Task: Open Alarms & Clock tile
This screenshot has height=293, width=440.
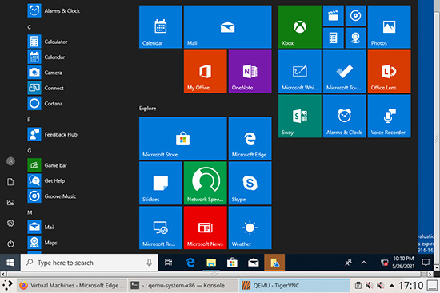Action: pyautogui.click(x=345, y=116)
